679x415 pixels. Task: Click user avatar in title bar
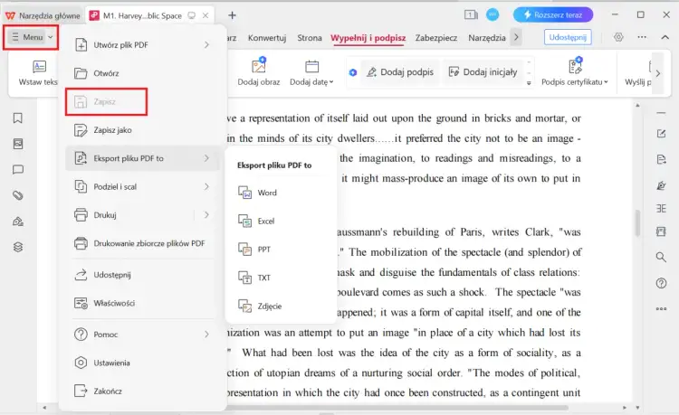[x=493, y=14]
